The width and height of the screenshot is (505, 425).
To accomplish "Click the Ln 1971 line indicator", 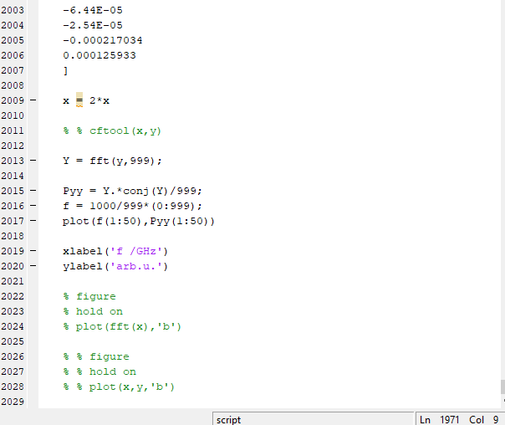I will coord(440,419).
